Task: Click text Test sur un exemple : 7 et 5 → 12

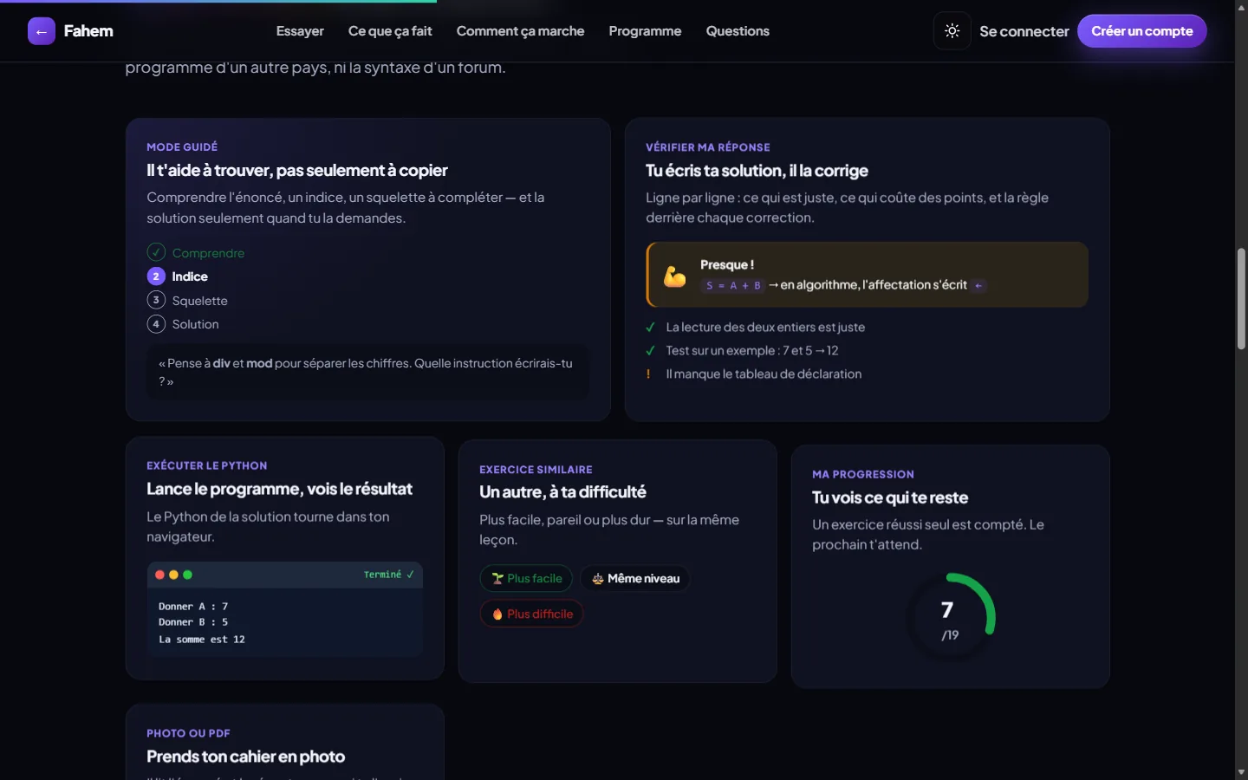Action: (752, 350)
